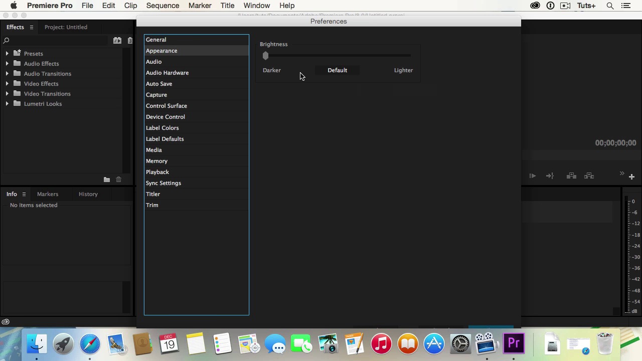Switch to the Project: Untitled tab
Viewport: 642px width, 361px height.
66,27
